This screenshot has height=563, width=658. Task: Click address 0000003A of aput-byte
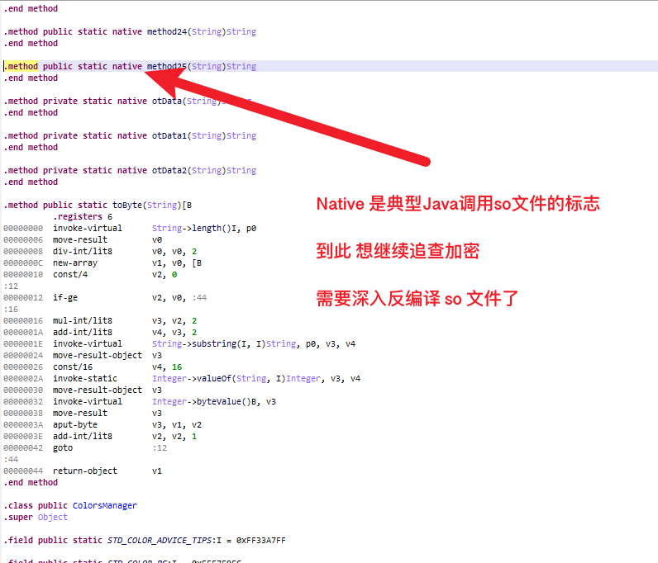23,424
